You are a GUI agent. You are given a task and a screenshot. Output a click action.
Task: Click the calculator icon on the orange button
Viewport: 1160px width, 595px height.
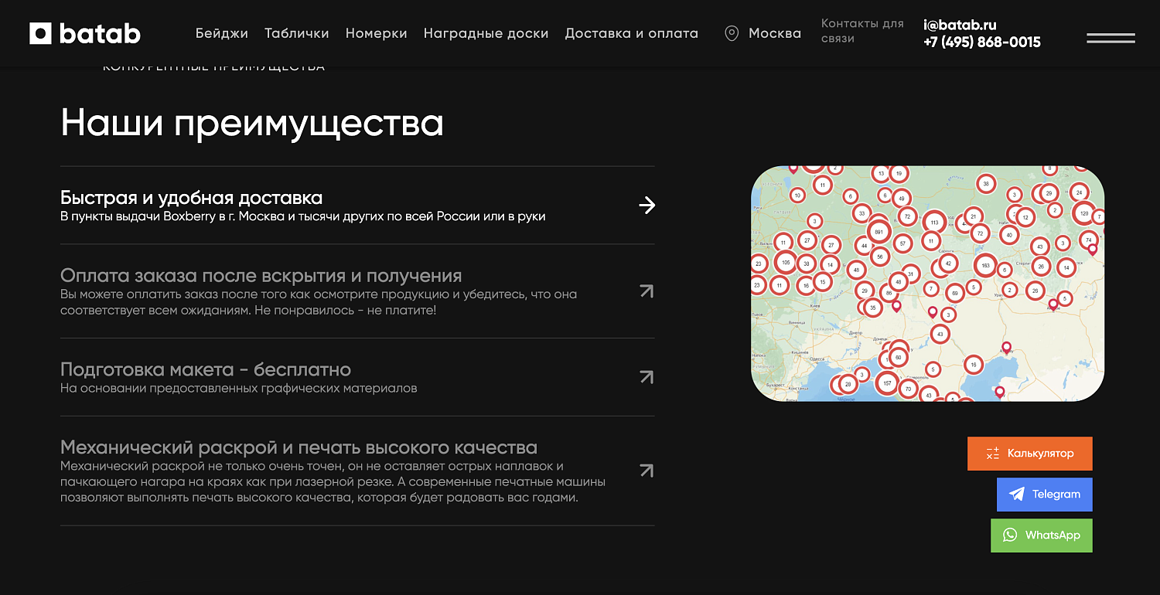[992, 454]
